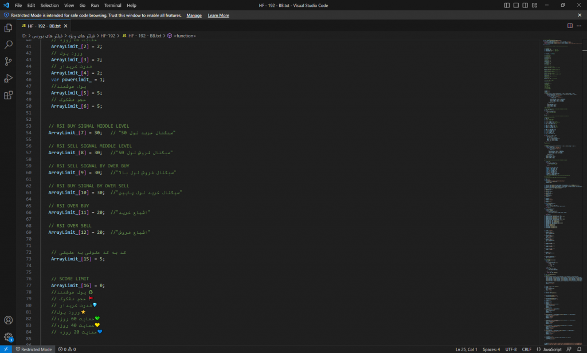The image size is (587, 353).
Task: Open the editor More Actions ellipsis menu
Action: 579,26
